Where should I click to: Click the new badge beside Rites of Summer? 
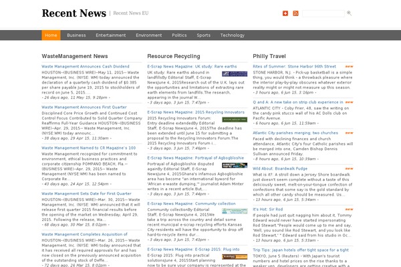click(349, 67)
